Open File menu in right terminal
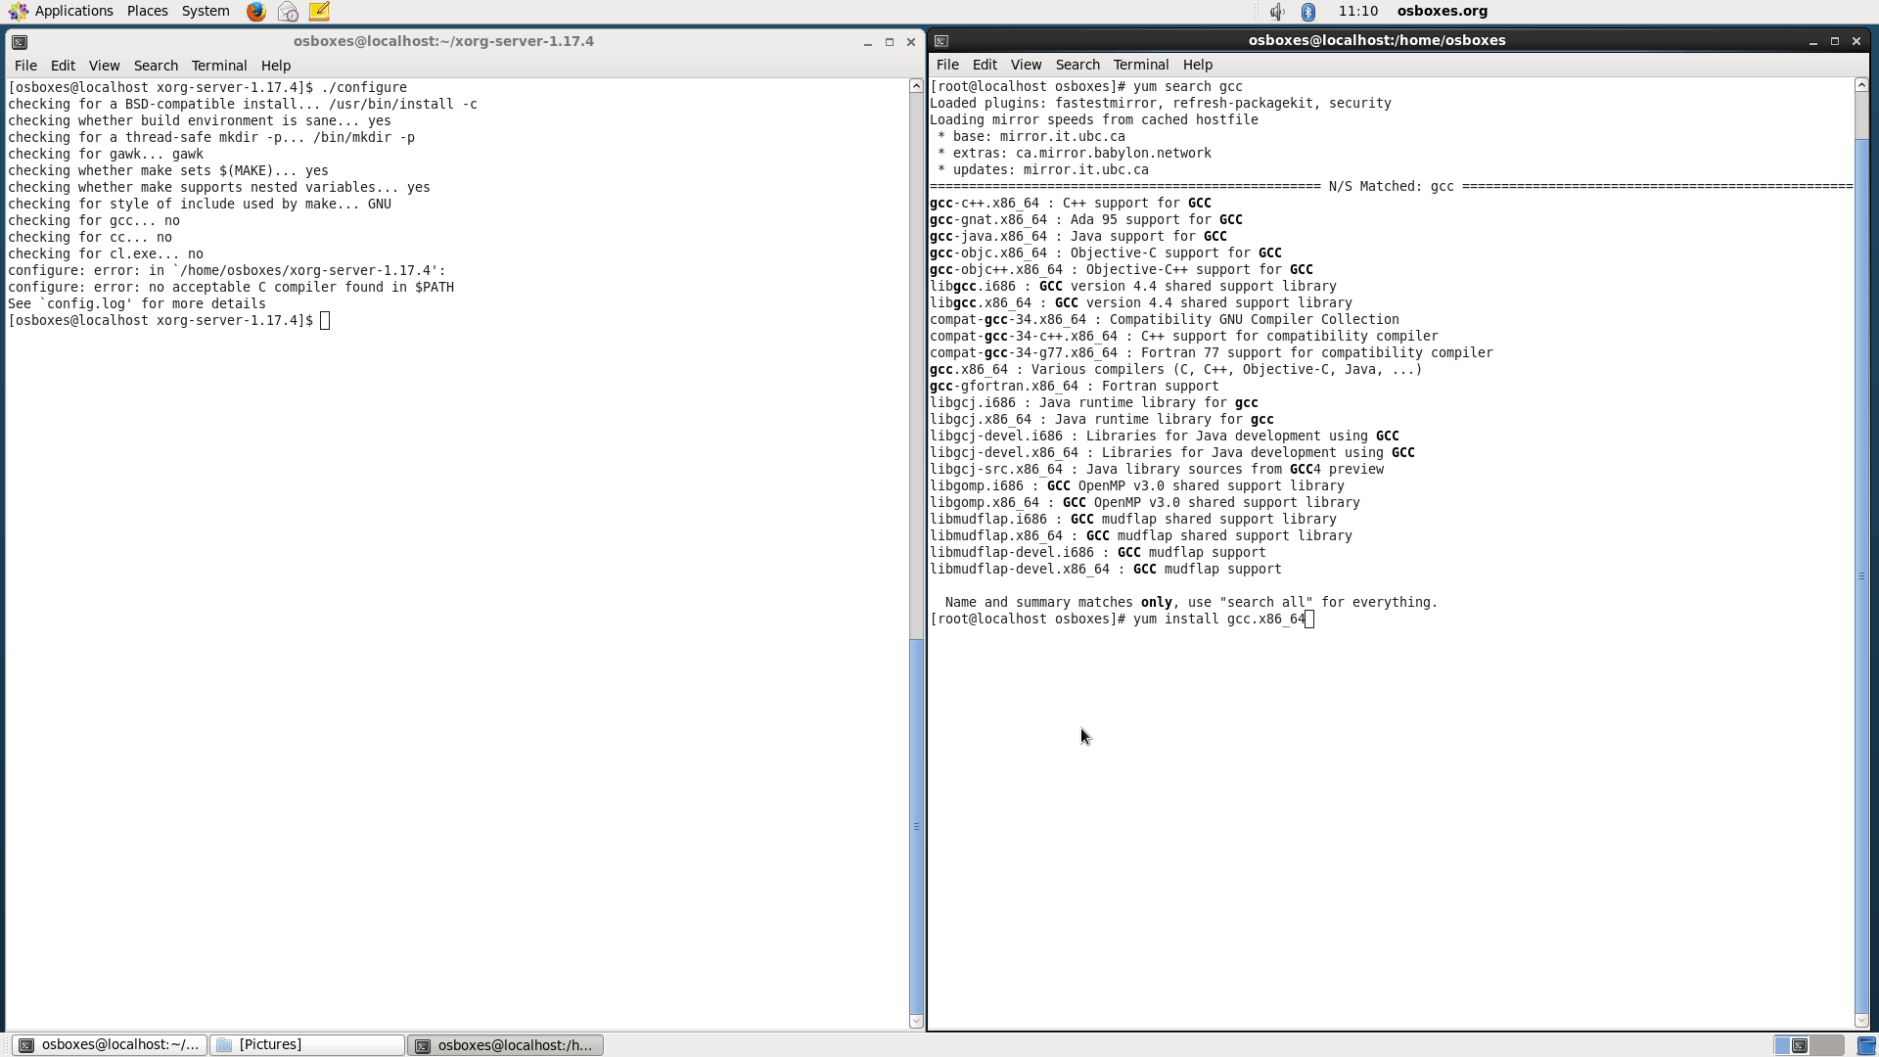 click(x=947, y=65)
